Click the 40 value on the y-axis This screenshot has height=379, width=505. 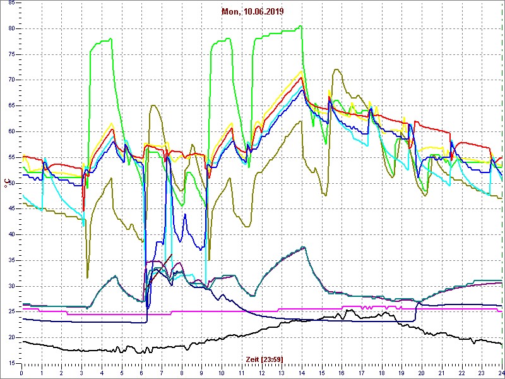click(11, 234)
